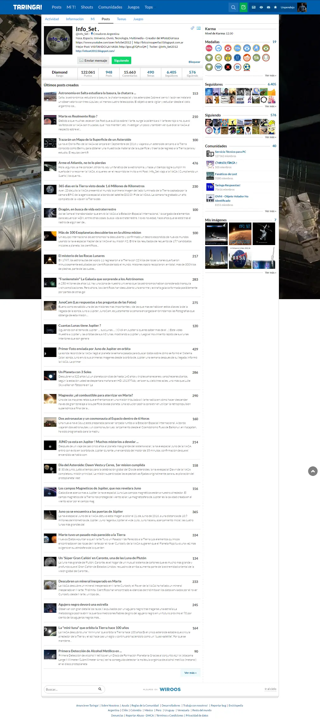Select the blue M medal
This screenshot has width=320, height=720.
coord(256,48)
